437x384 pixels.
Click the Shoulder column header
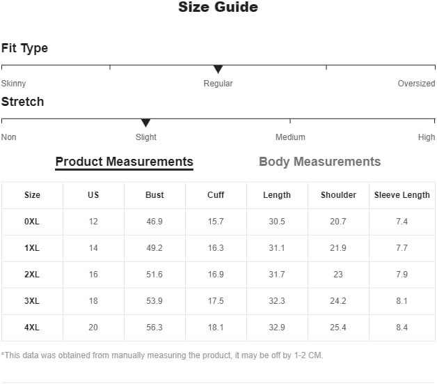click(x=338, y=195)
